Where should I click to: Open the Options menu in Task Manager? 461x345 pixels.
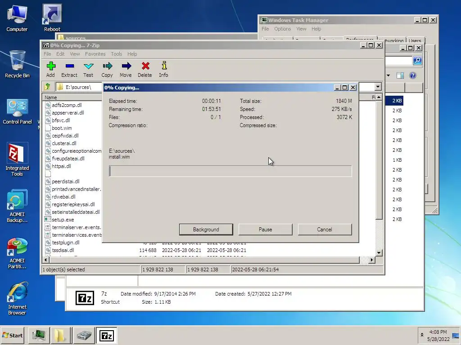[283, 29]
